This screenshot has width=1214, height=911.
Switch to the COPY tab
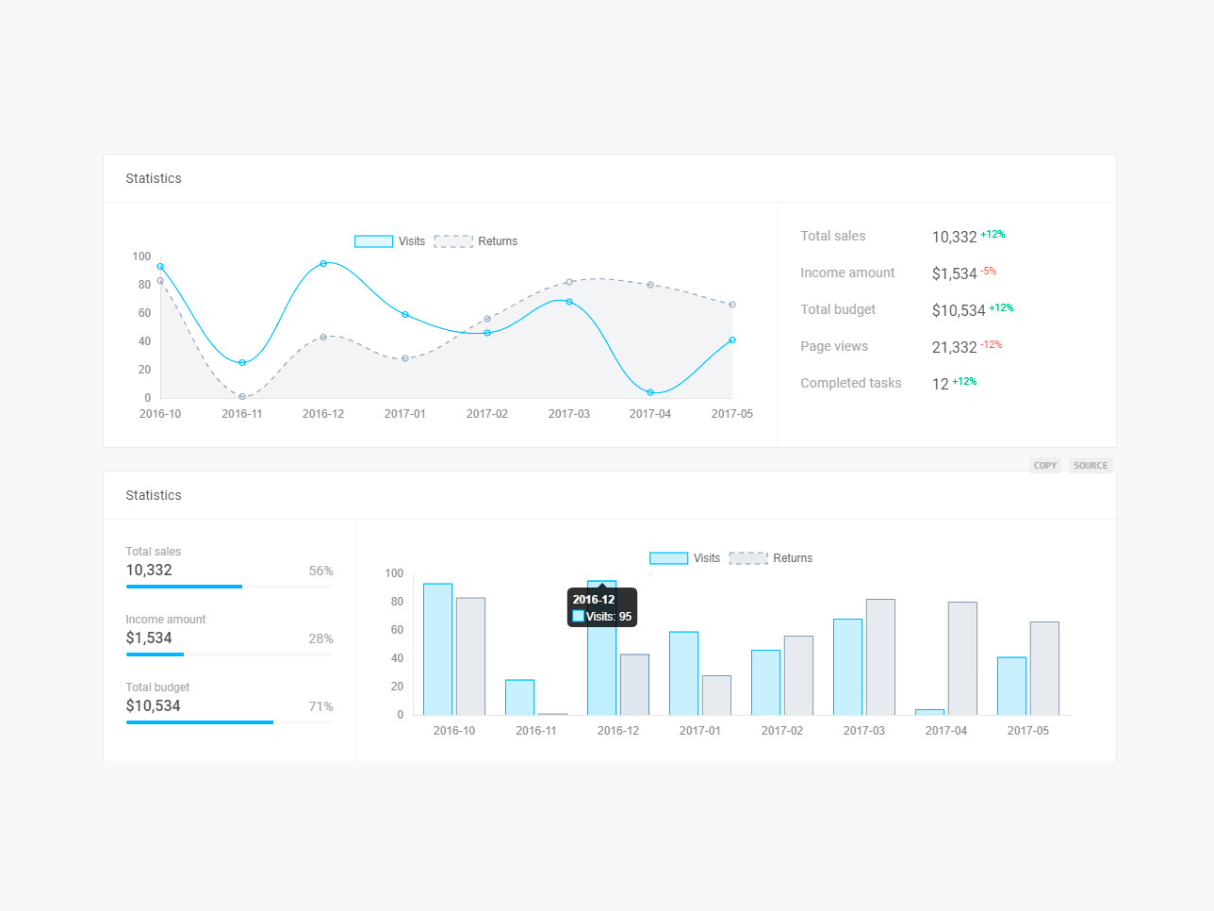1044,465
